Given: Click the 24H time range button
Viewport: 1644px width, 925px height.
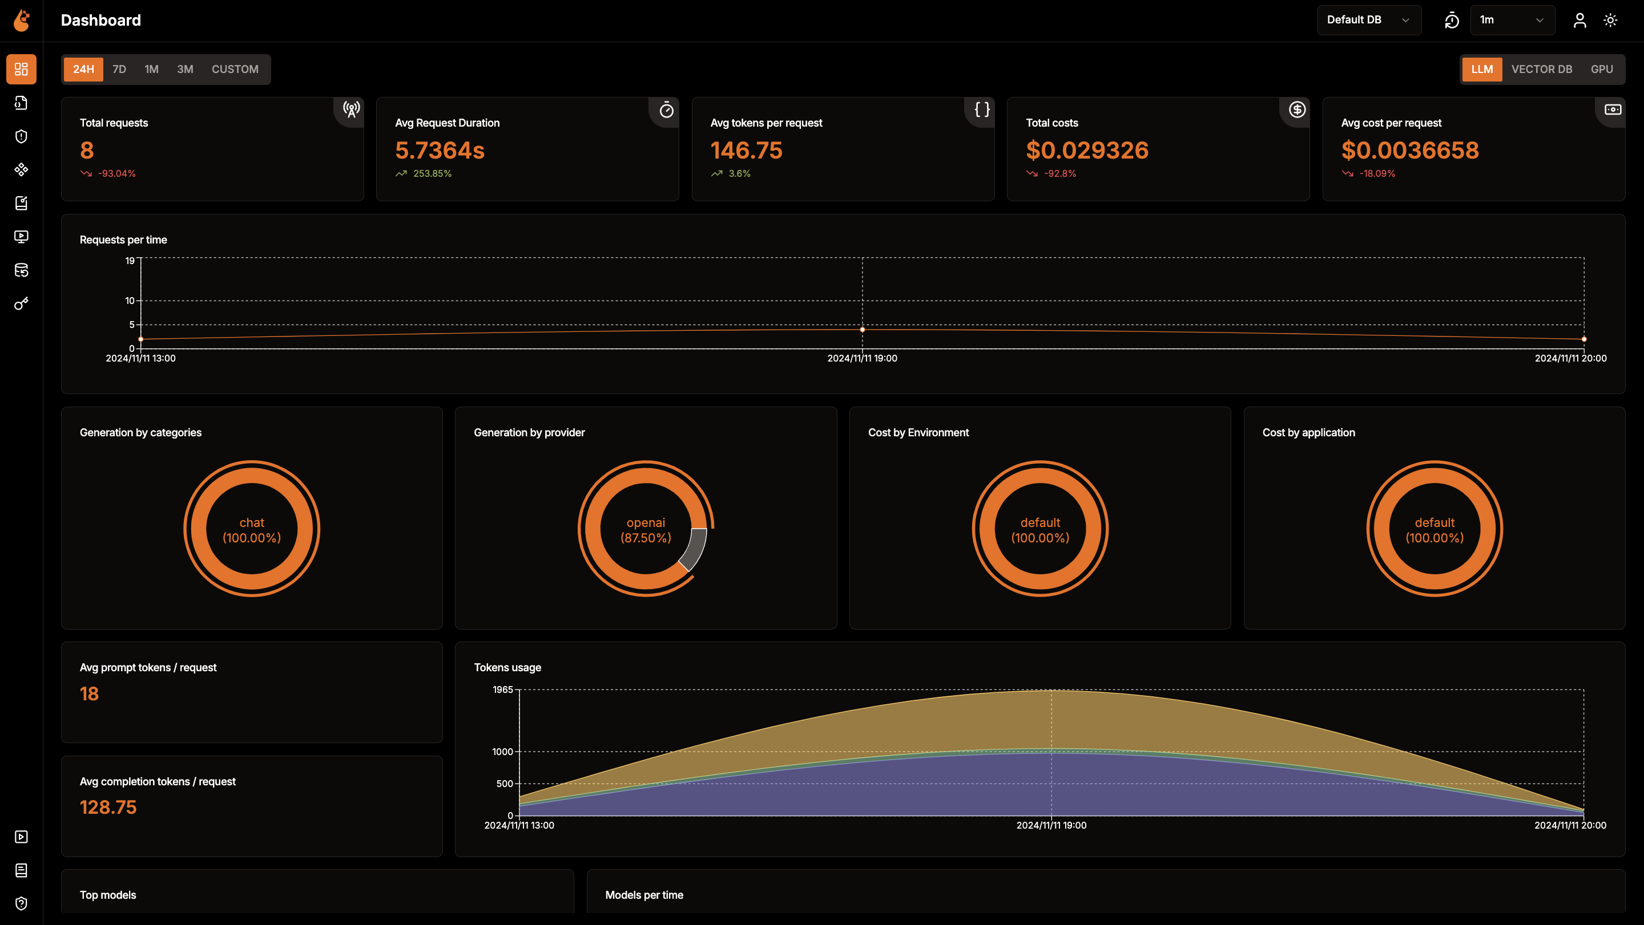Looking at the screenshot, I should point(83,70).
